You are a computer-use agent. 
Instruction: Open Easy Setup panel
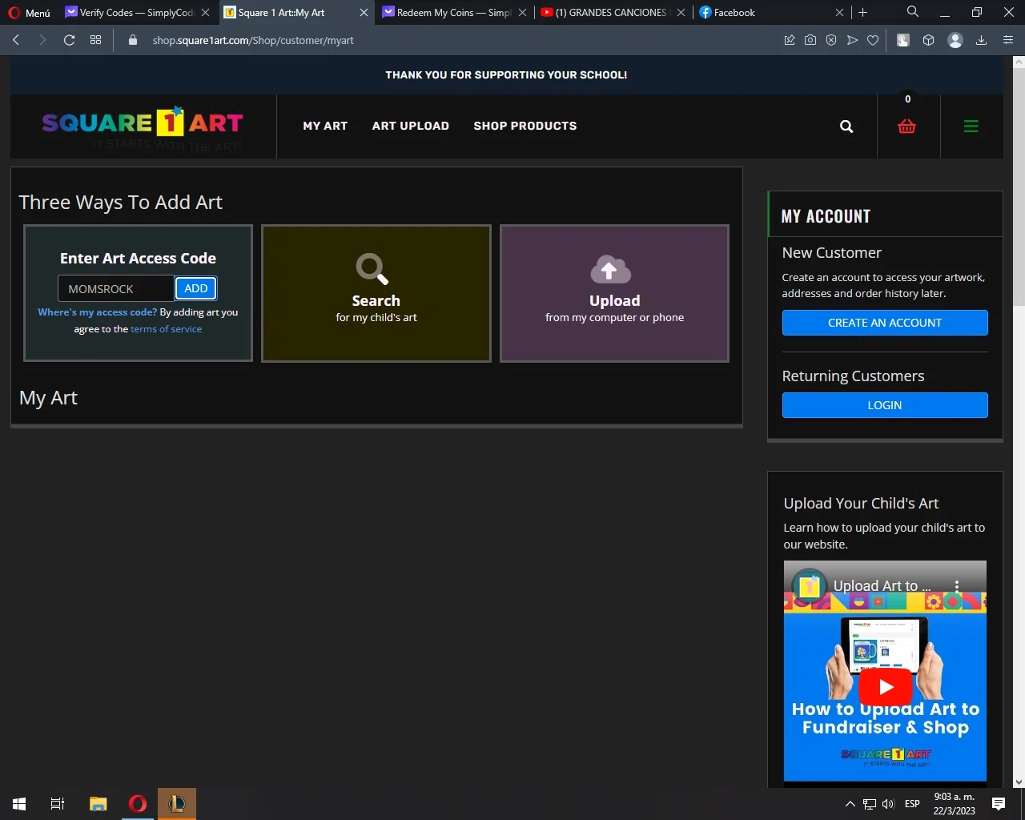coord(1008,40)
